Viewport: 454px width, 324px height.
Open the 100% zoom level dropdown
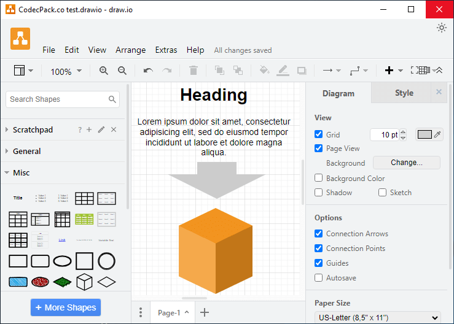pyautogui.click(x=66, y=71)
